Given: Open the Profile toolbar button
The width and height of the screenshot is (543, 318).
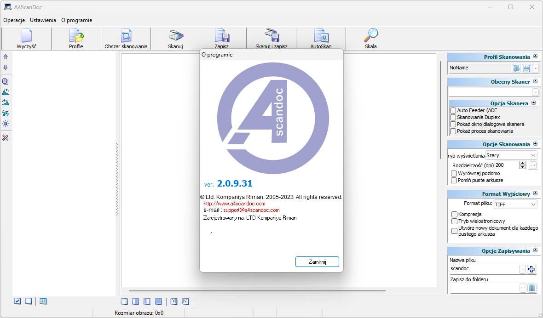Looking at the screenshot, I should click(x=76, y=39).
